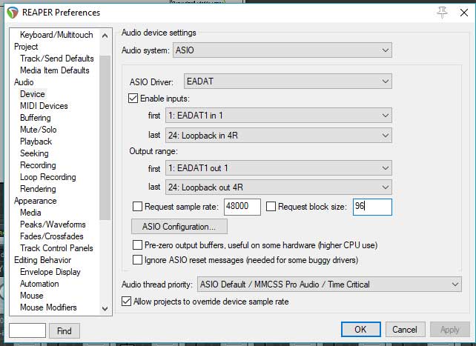The image size is (476, 346).
Task: Open Mute/Solo settings page
Action: [x=39, y=129]
